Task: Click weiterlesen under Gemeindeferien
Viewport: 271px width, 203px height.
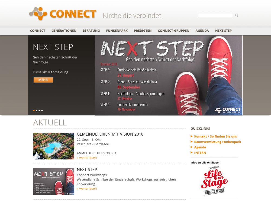Action: pyautogui.click(x=87, y=158)
